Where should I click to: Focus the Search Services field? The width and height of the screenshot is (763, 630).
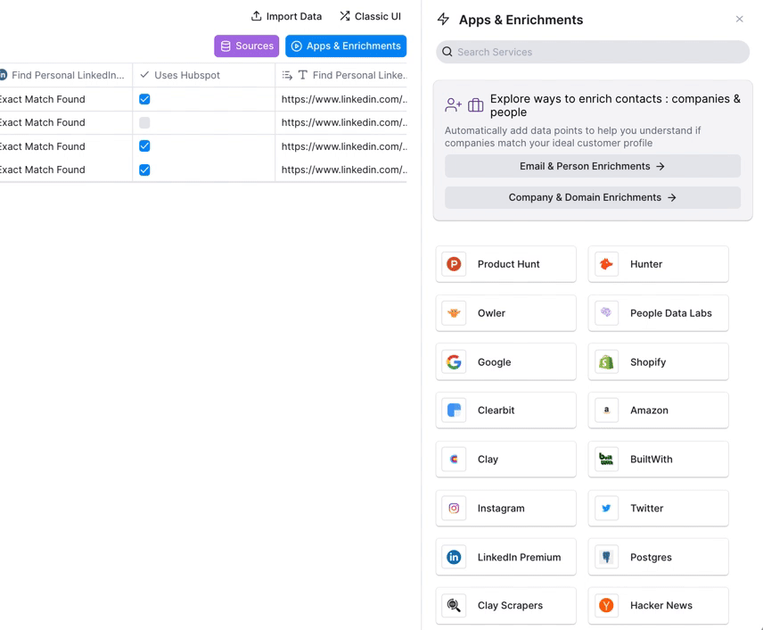(x=592, y=52)
